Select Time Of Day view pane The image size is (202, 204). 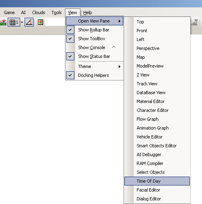click(x=157, y=181)
